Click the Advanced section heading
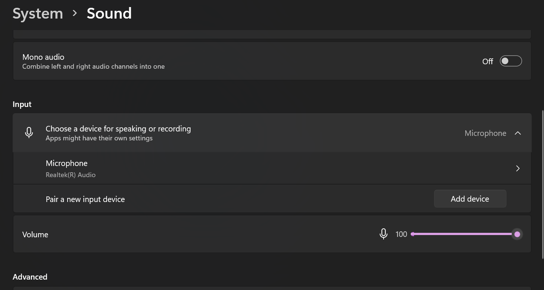The image size is (544, 290). (x=30, y=277)
